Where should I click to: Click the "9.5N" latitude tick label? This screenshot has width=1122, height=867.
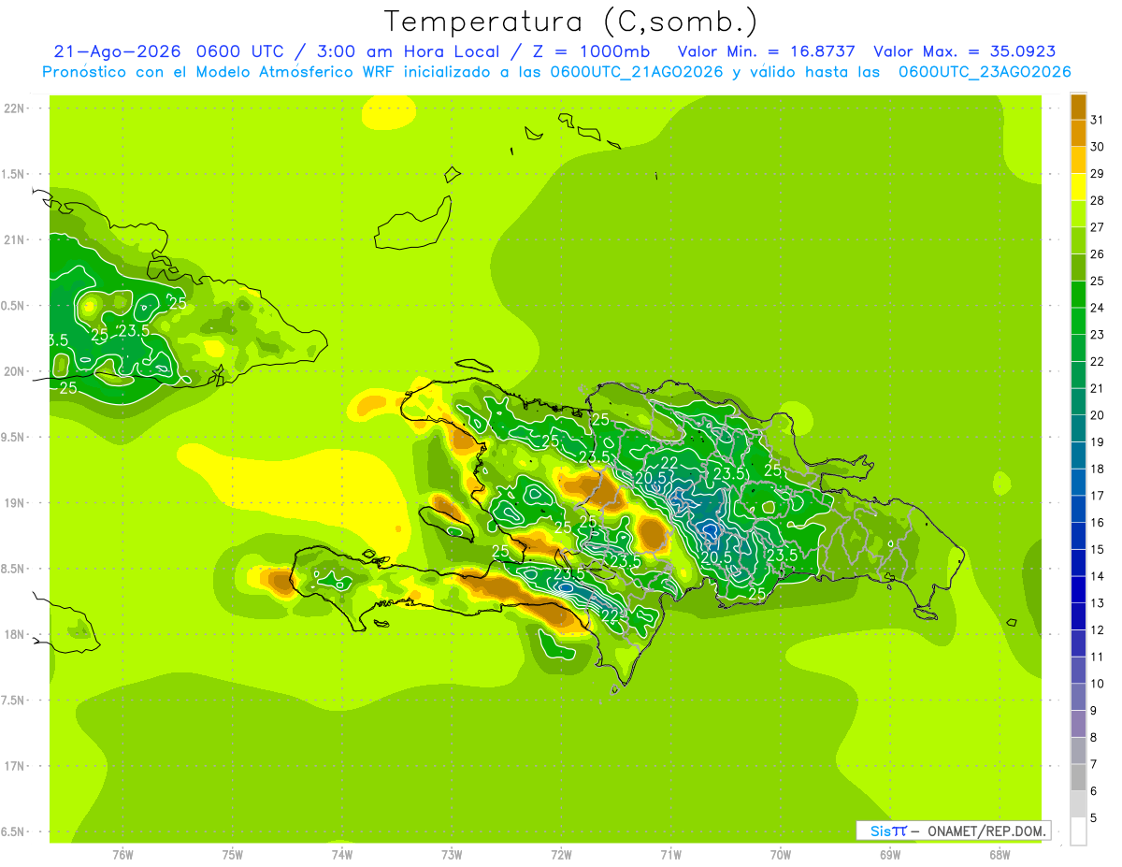click(15, 438)
